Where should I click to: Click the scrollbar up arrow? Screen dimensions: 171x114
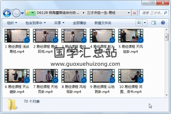[167, 30]
